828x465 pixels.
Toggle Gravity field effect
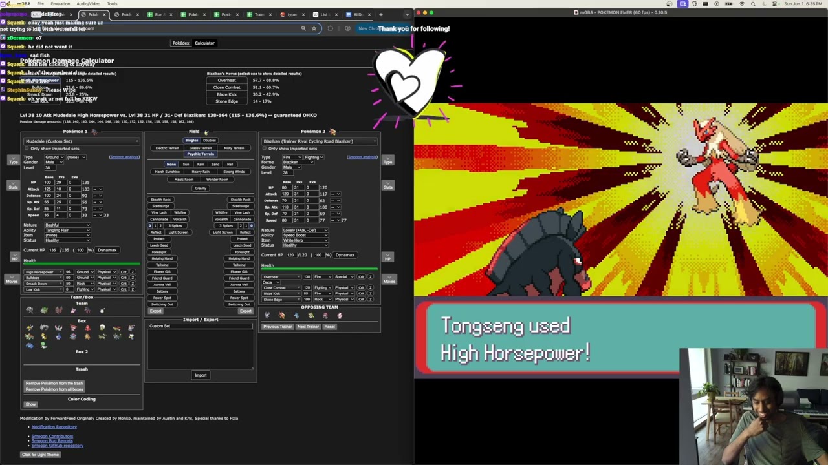pos(200,188)
